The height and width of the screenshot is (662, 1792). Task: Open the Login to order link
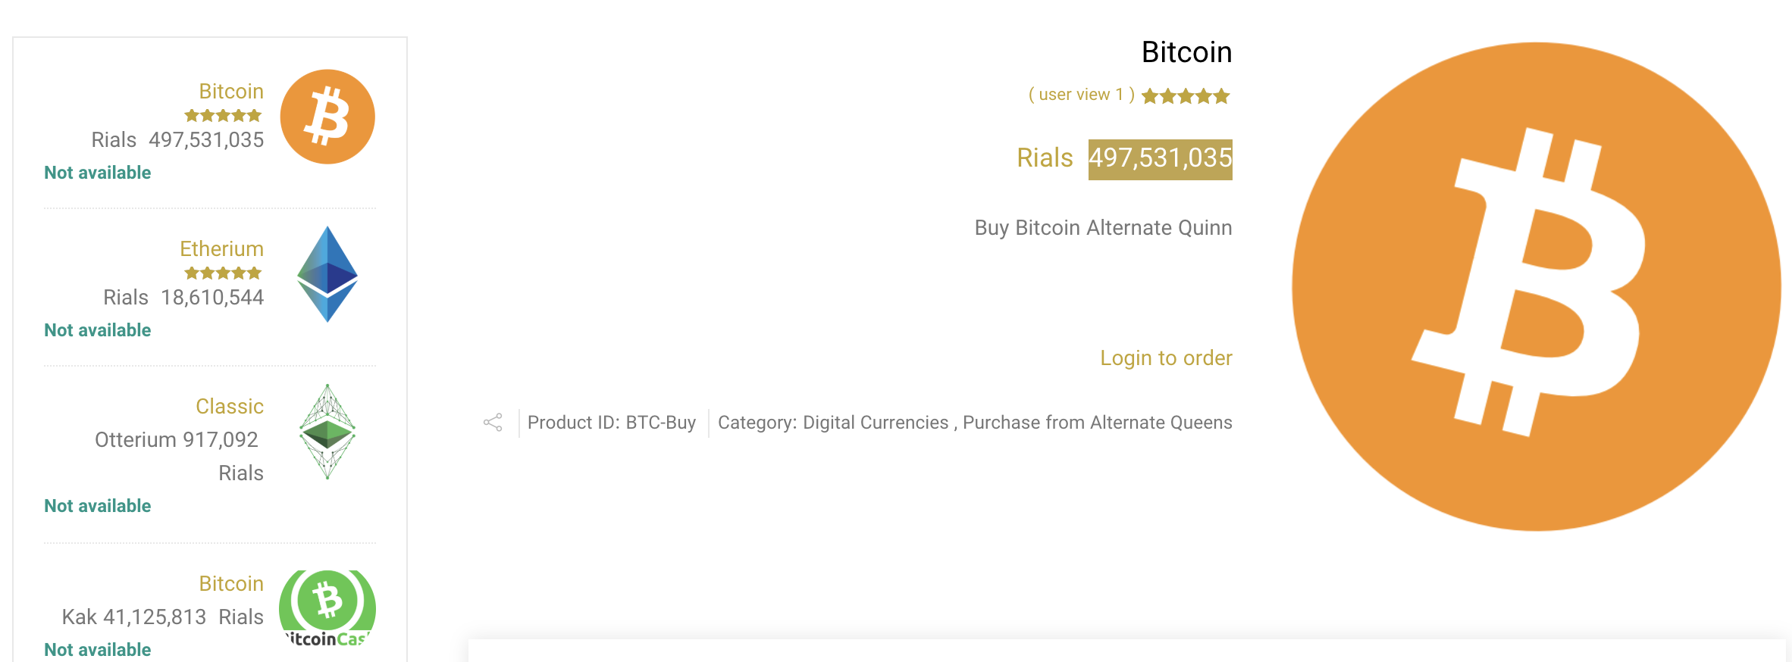coord(1166,358)
